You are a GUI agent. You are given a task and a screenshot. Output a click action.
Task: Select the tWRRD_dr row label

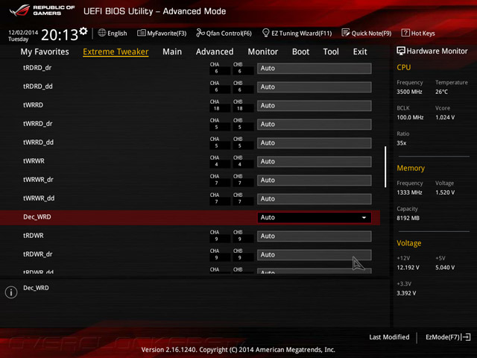point(38,124)
